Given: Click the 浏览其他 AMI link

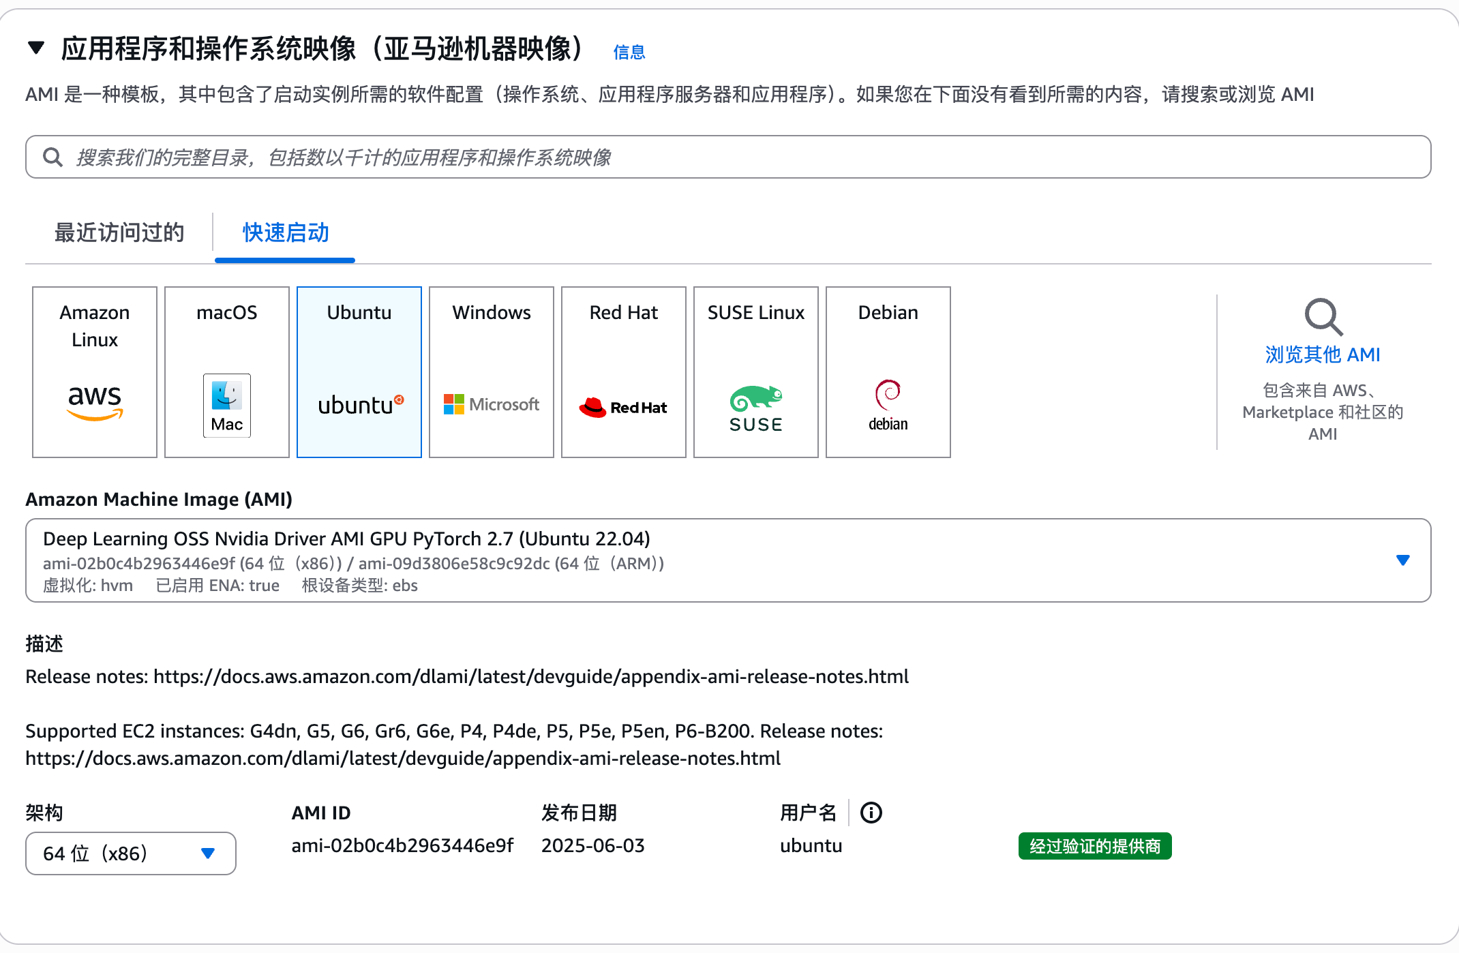Looking at the screenshot, I should [x=1323, y=354].
